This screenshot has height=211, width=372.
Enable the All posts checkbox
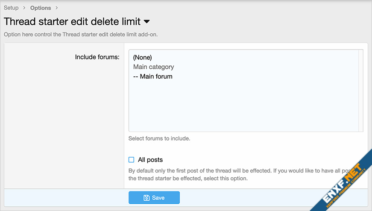(132, 160)
